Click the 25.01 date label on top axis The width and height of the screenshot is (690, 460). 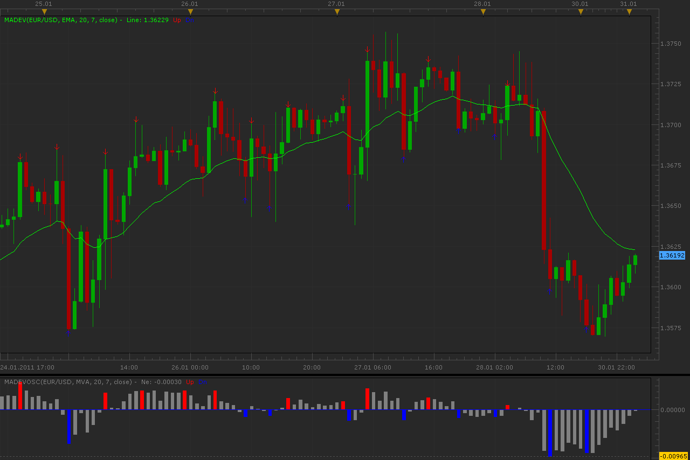pos(44,4)
